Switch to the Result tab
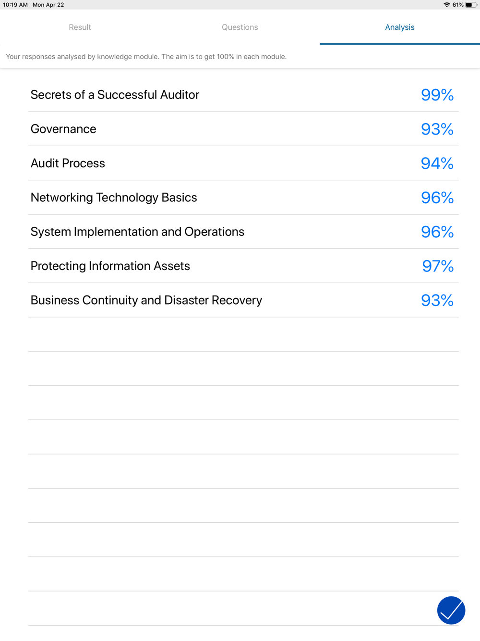Image resolution: width=480 pixels, height=641 pixels. (x=80, y=27)
